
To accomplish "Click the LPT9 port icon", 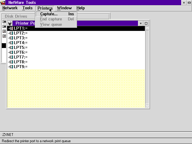I will (x=10, y=67).
